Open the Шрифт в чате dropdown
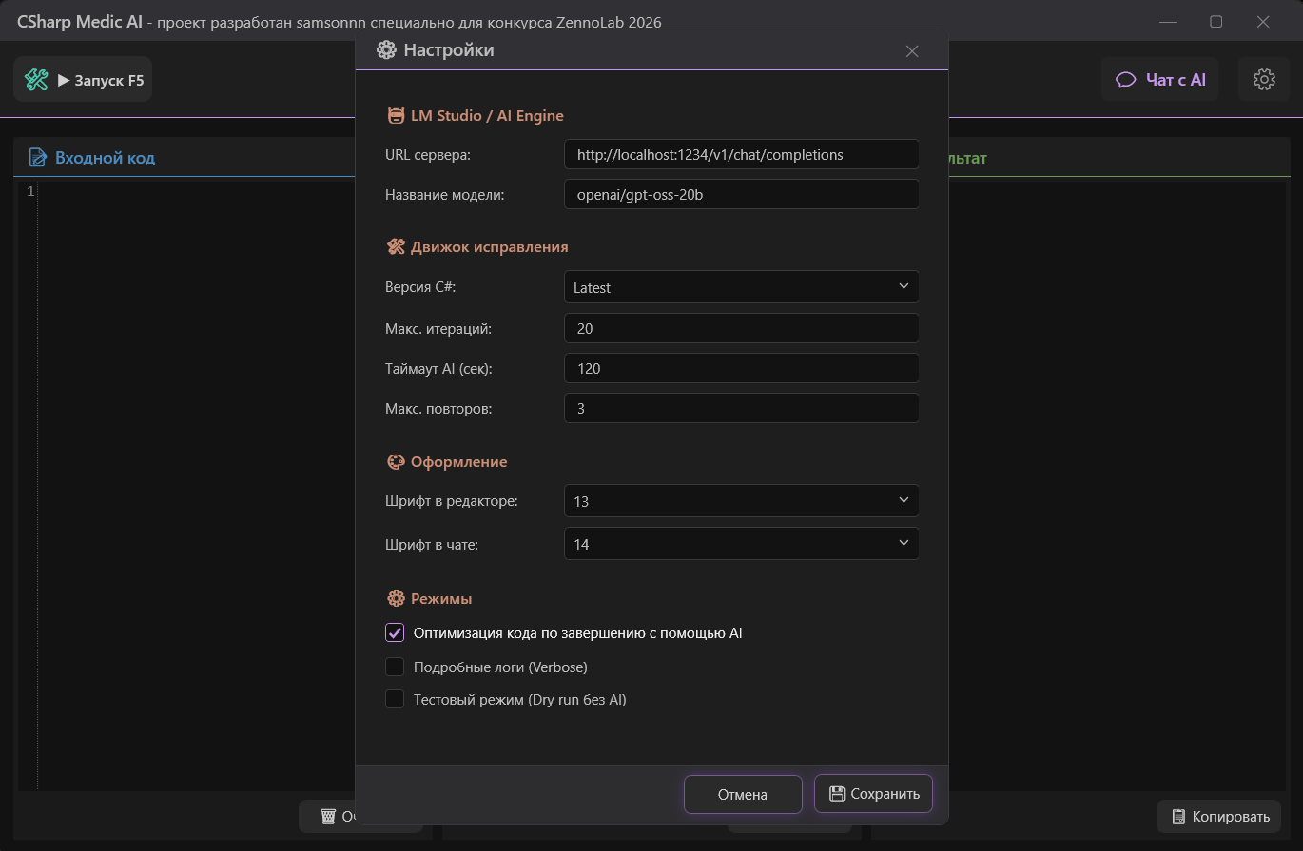 (x=741, y=544)
